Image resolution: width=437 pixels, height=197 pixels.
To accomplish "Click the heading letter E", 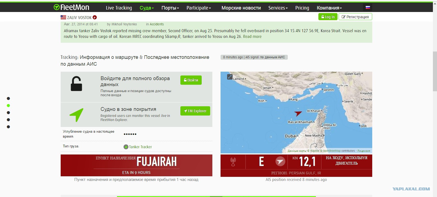I will [x=262, y=162].
